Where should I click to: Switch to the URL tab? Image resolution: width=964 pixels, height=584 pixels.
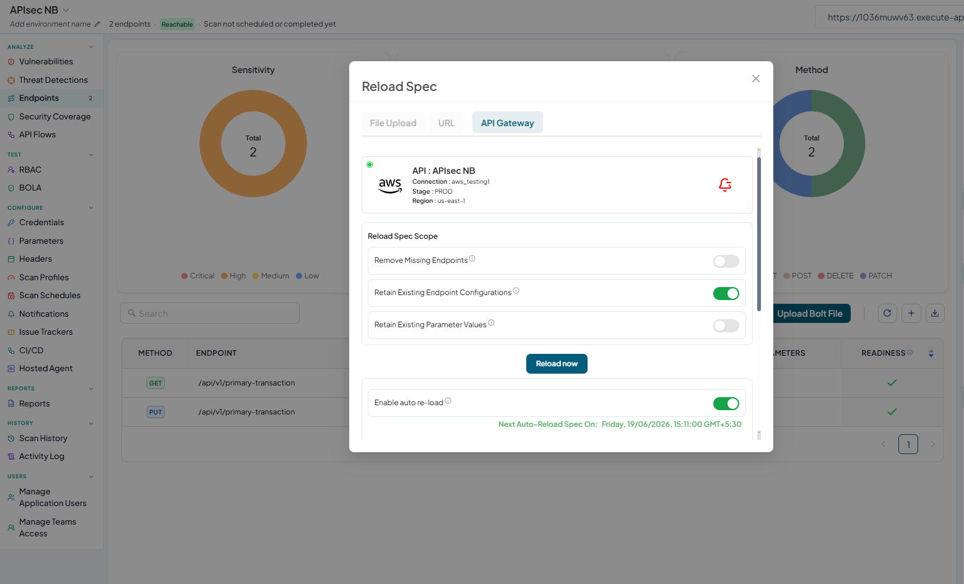click(x=446, y=123)
